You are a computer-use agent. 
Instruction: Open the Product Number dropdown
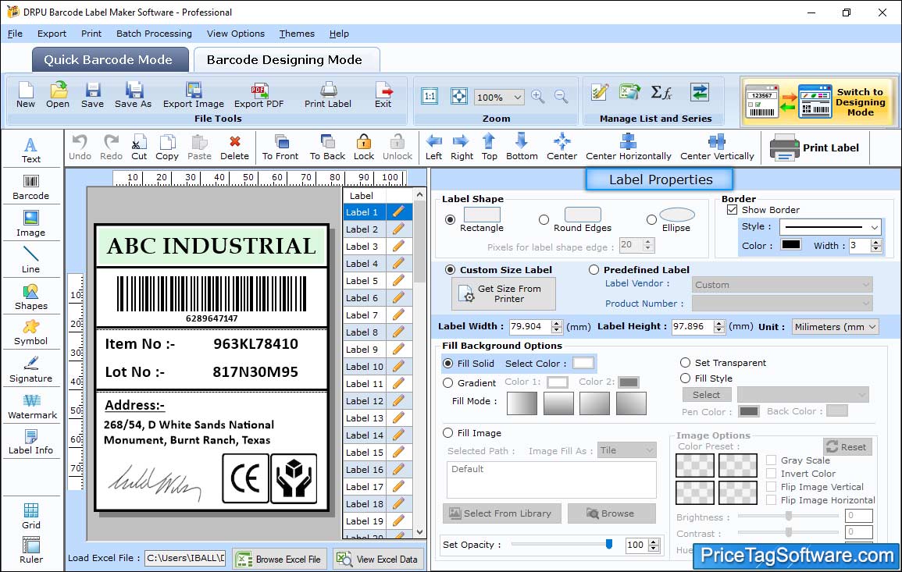pos(782,303)
